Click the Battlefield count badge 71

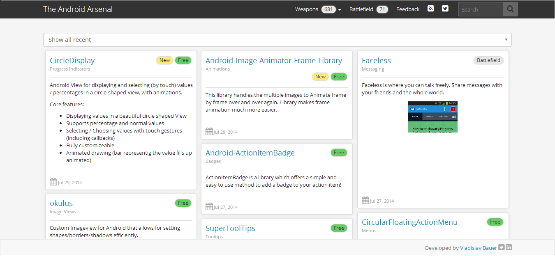click(382, 9)
